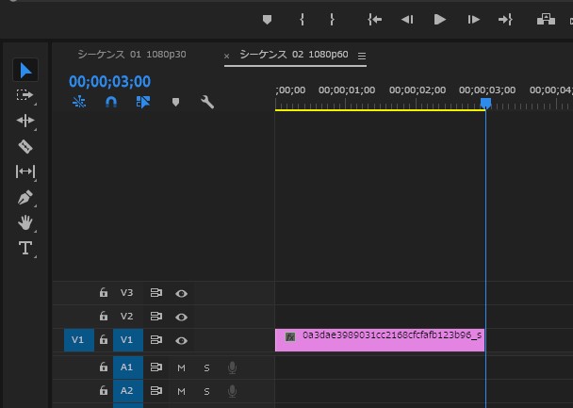Toggle Snap in timeline (magnet icon)
Image resolution: width=573 pixels, height=408 pixels.
111,102
